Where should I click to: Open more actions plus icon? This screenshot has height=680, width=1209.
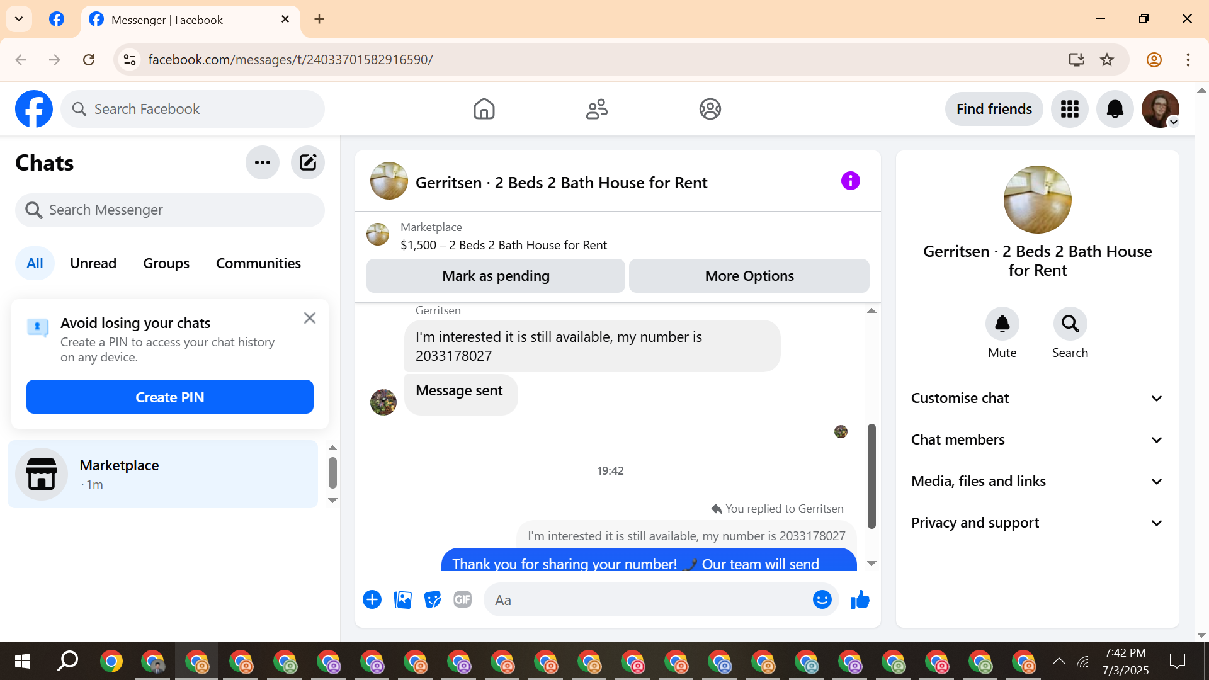point(372,600)
